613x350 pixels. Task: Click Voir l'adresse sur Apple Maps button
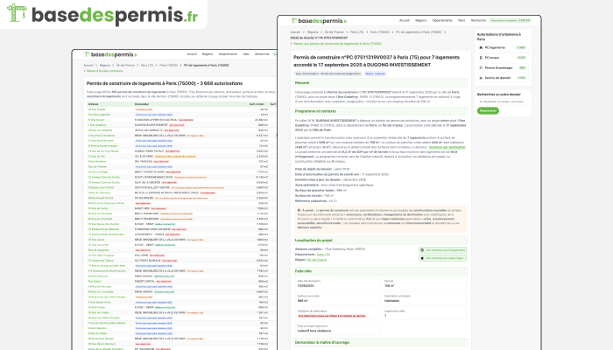[x=442, y=258]
